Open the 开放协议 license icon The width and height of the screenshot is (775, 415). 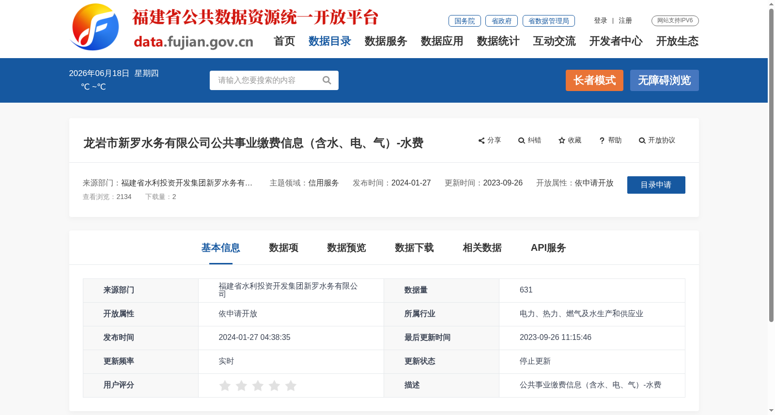(x=642, y=140)
